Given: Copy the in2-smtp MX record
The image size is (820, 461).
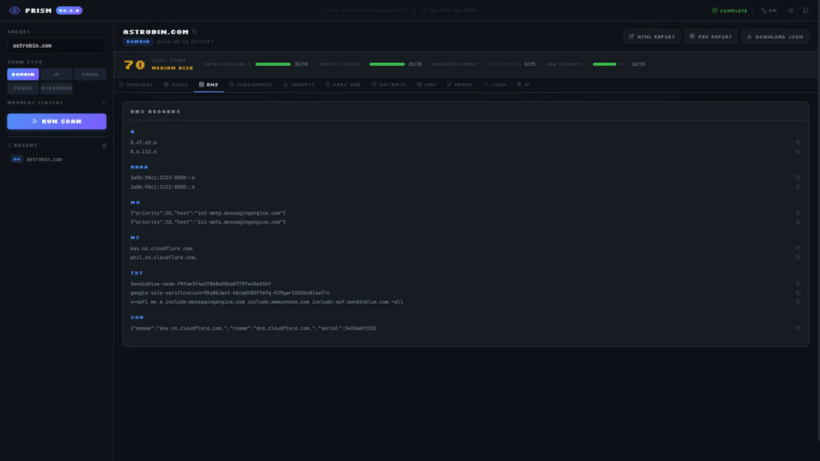Looking at the screenshot, I should 798,213.
